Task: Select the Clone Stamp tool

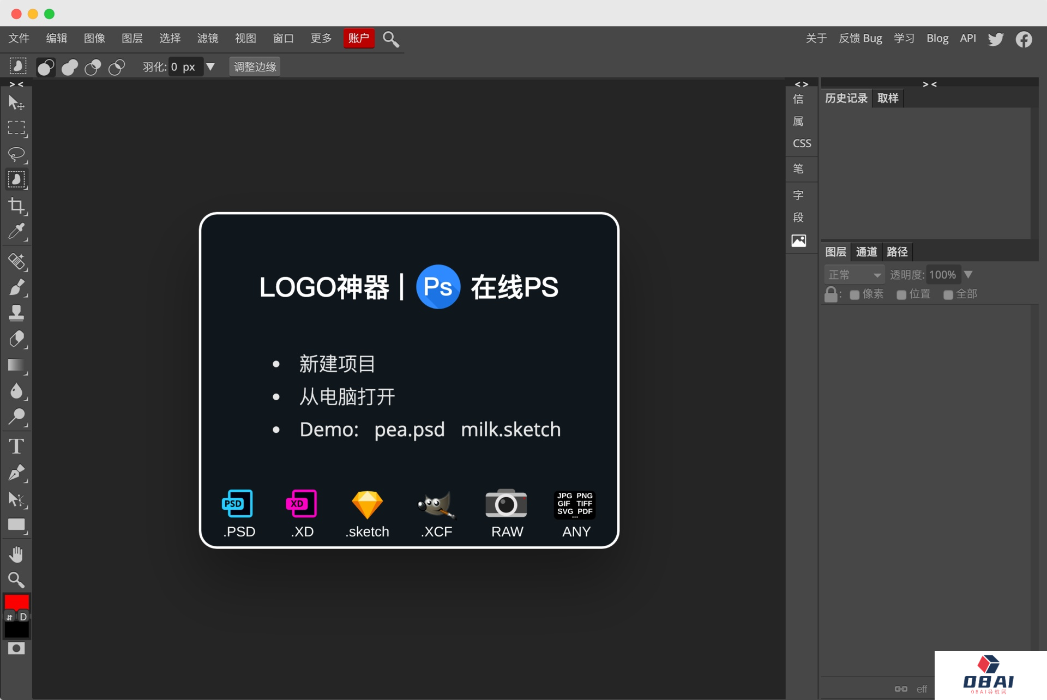Action: point(16,313)
